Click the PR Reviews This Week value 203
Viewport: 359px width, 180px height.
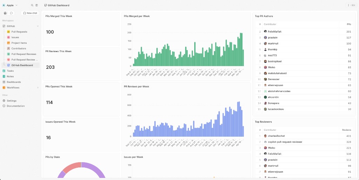[x=50, y=67]
